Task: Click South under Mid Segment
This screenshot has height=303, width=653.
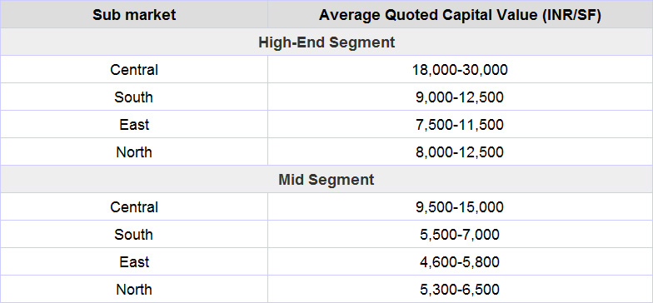Action: (x=133, y=235)
